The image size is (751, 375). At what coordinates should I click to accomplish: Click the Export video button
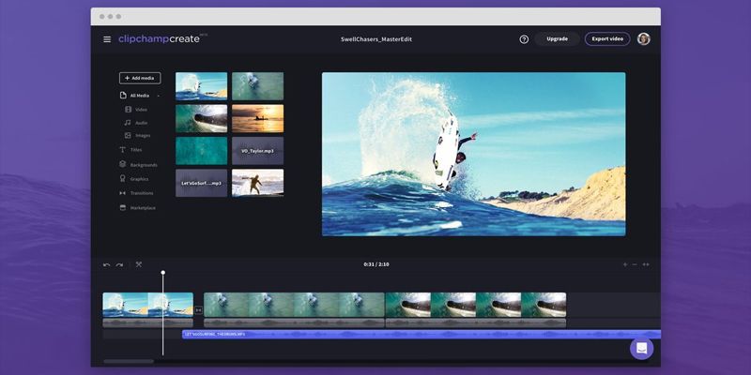pyautogui.click(x=607, y=39)
